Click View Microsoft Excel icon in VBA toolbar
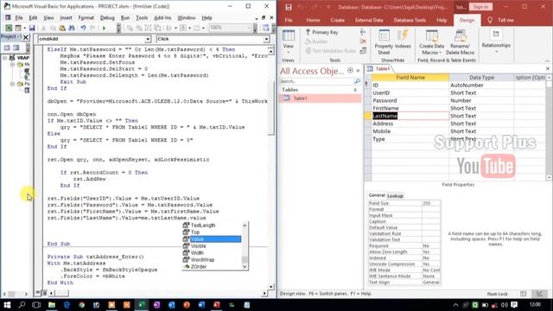This screenshot has height=311, width=553. 9,28
